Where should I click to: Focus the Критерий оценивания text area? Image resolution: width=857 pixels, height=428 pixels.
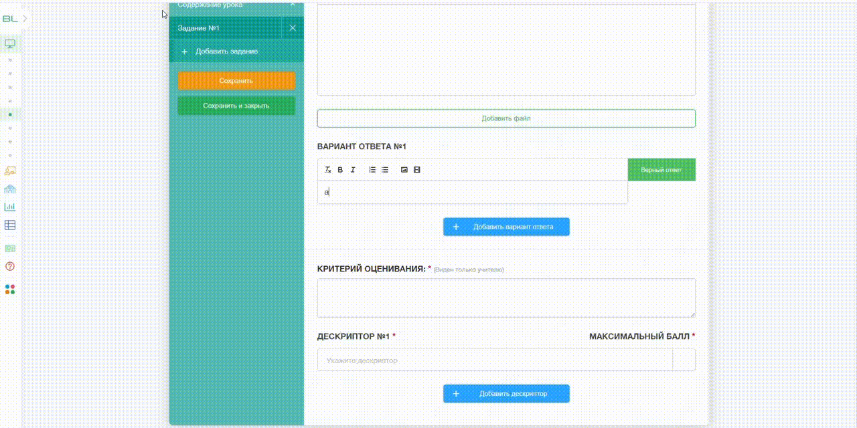[506, 298]
